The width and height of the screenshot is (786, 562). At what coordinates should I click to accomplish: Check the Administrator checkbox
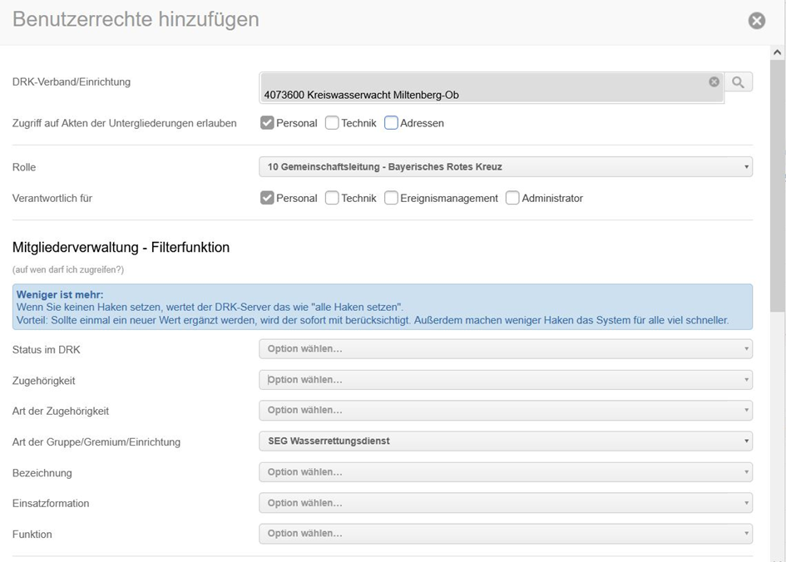pyautogui.click(x=512, y=198)
